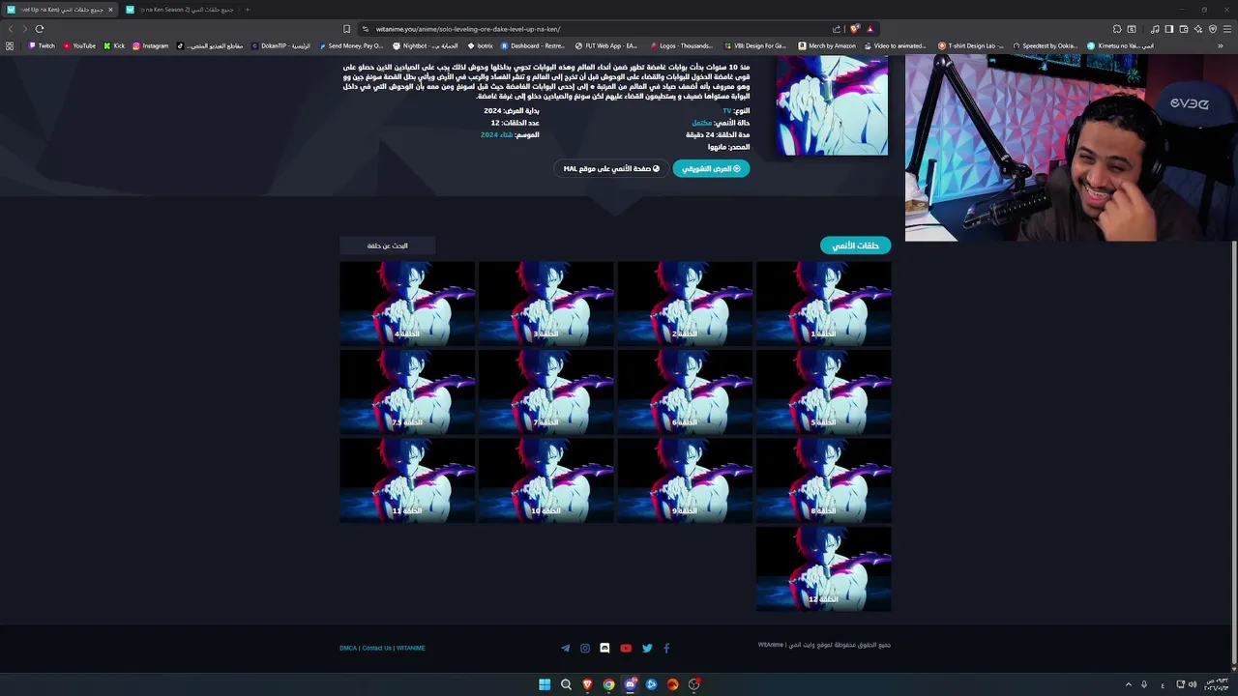This screenshot has width=1238, height=696.
Task: Click the bookmark icon in the address bar
Action: point(346,28)
